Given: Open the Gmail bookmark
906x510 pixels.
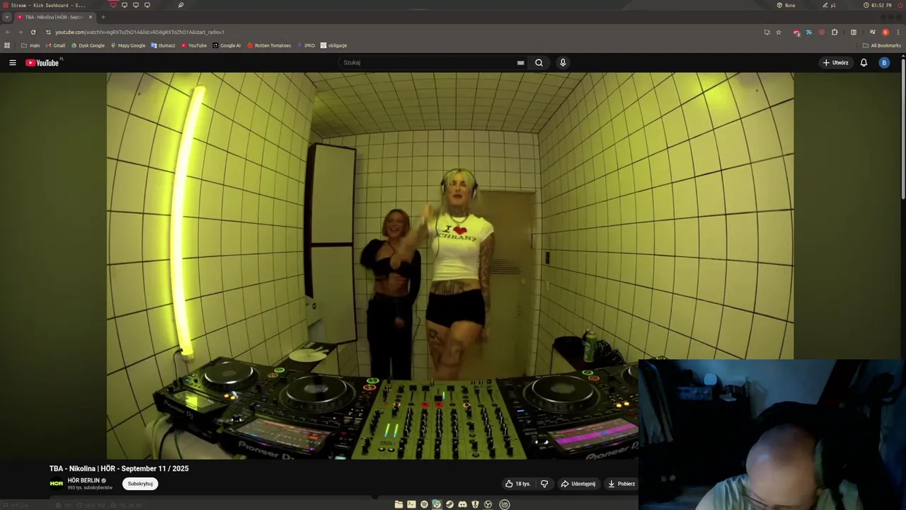Looking at the screenshot, I should point(55,45).
